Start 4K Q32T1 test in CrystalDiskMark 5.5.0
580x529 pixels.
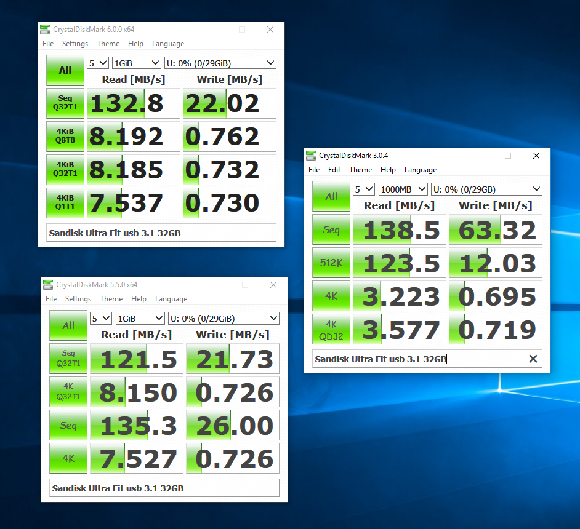(x=68, y=392)
